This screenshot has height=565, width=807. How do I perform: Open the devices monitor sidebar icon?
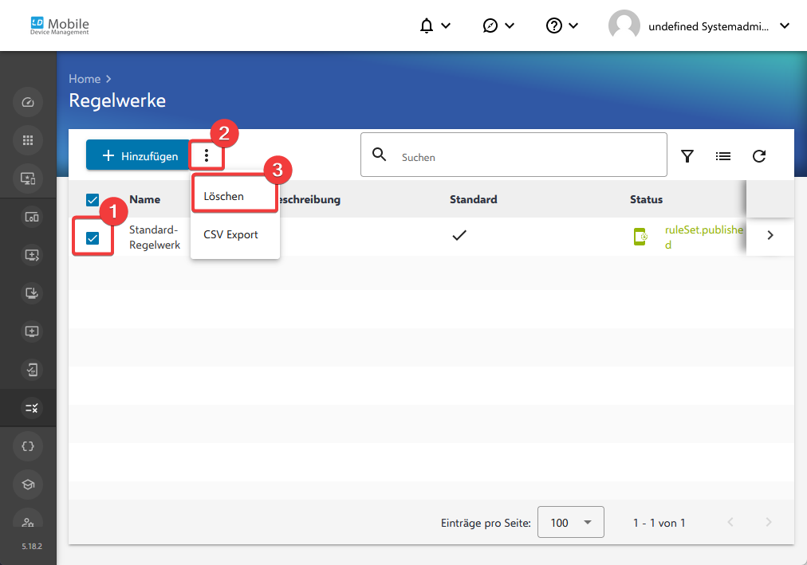tap(28, 179)
